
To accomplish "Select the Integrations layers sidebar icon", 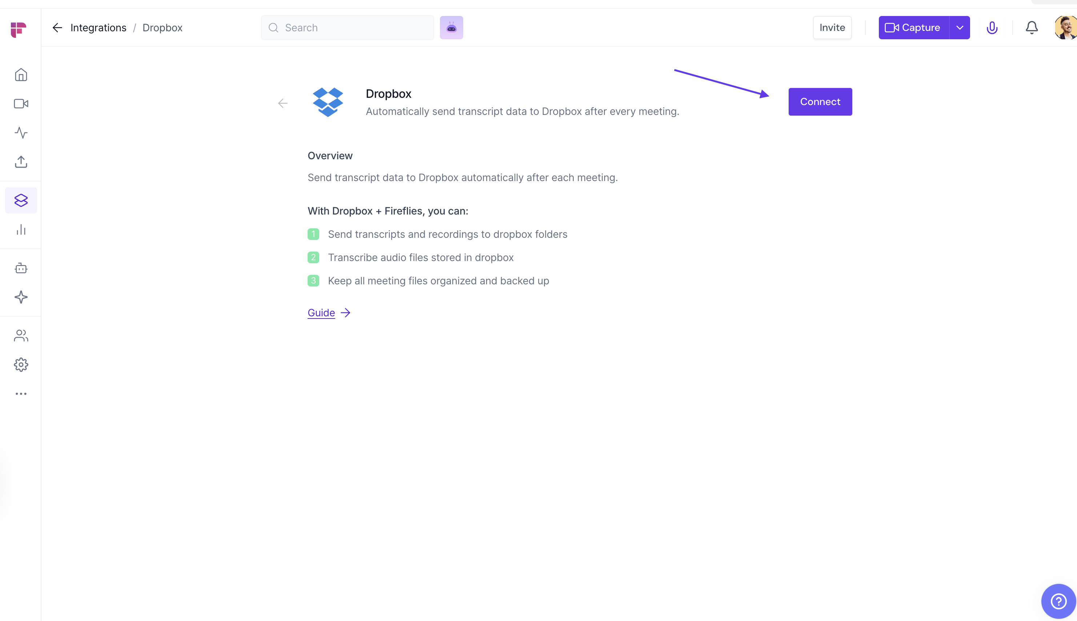I will [x=21, y=200].
